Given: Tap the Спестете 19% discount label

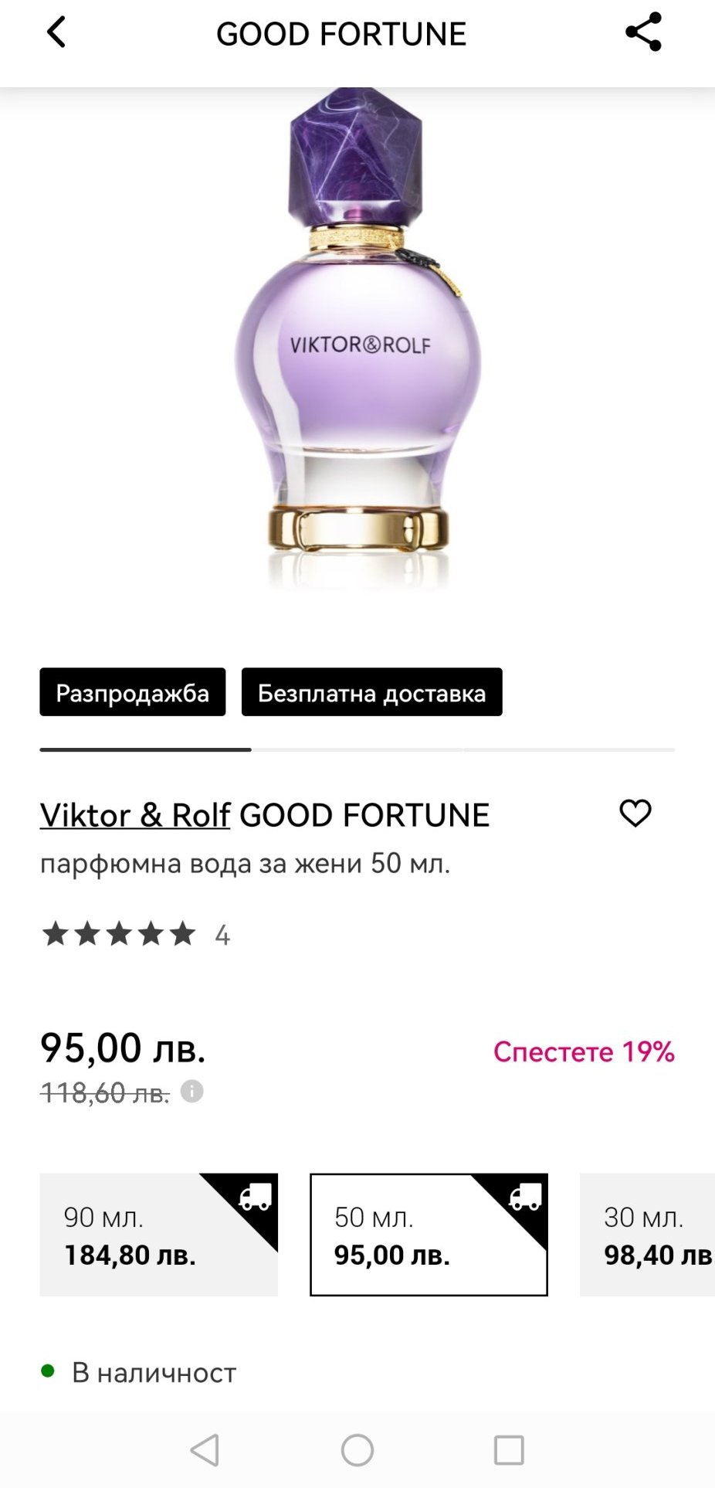Looking at the screenshot, I should [x=584, y=1051].
